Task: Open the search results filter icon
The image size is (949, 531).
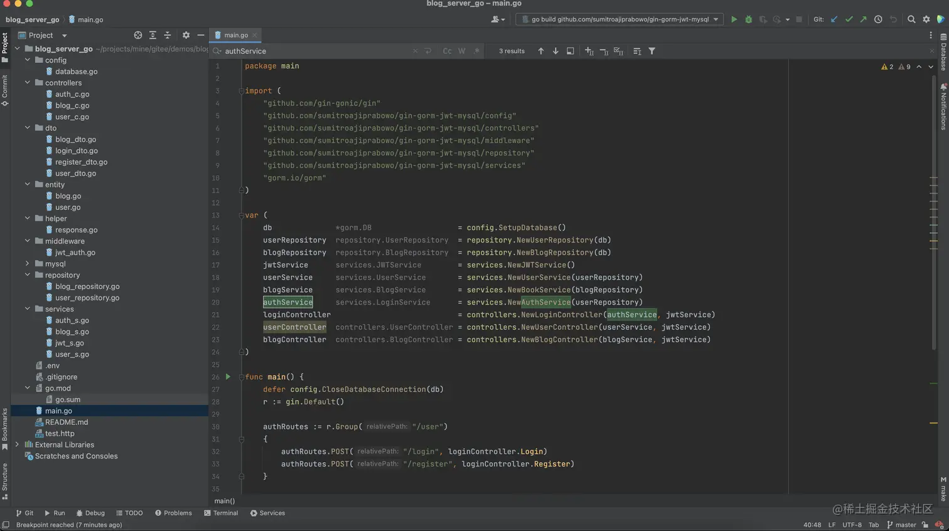Action: tap(651, 51)
